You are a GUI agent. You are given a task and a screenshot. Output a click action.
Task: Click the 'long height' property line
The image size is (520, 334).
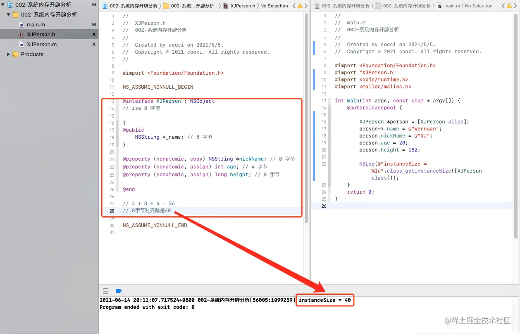(x=201, y=175)
